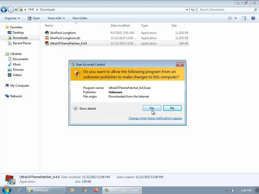Image resolution: width=259 pixels, height=194 pixels.
Task: Close the User Account Control dialog
Action: [180, 64]
